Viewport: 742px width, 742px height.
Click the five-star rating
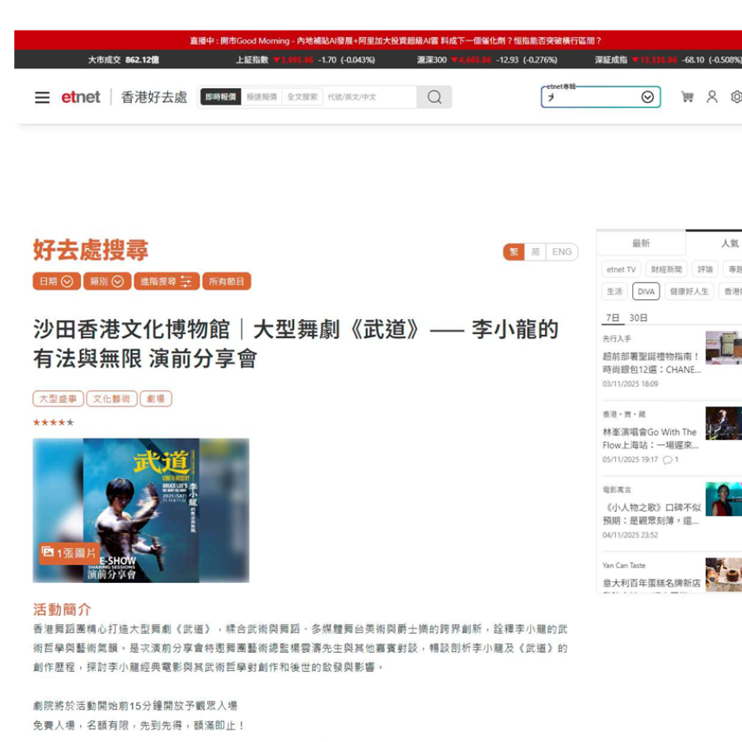(53, 422)
